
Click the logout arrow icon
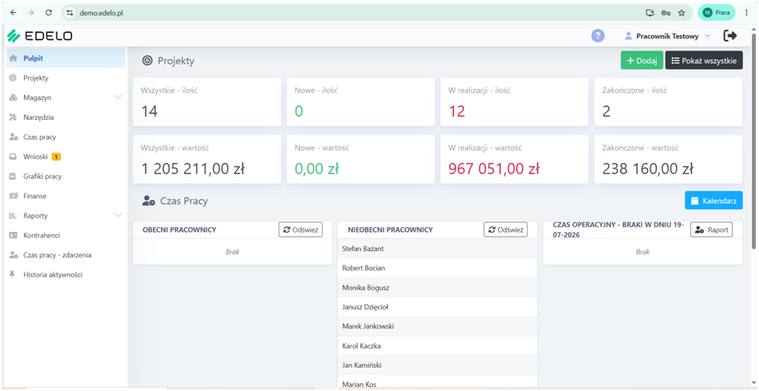[x=730, y=35]
